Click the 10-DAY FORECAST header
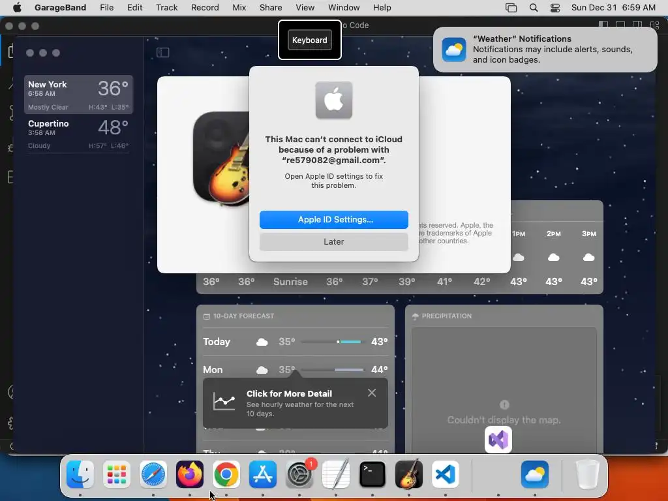This screenshot has height=501, width=668. click(239, 316)
